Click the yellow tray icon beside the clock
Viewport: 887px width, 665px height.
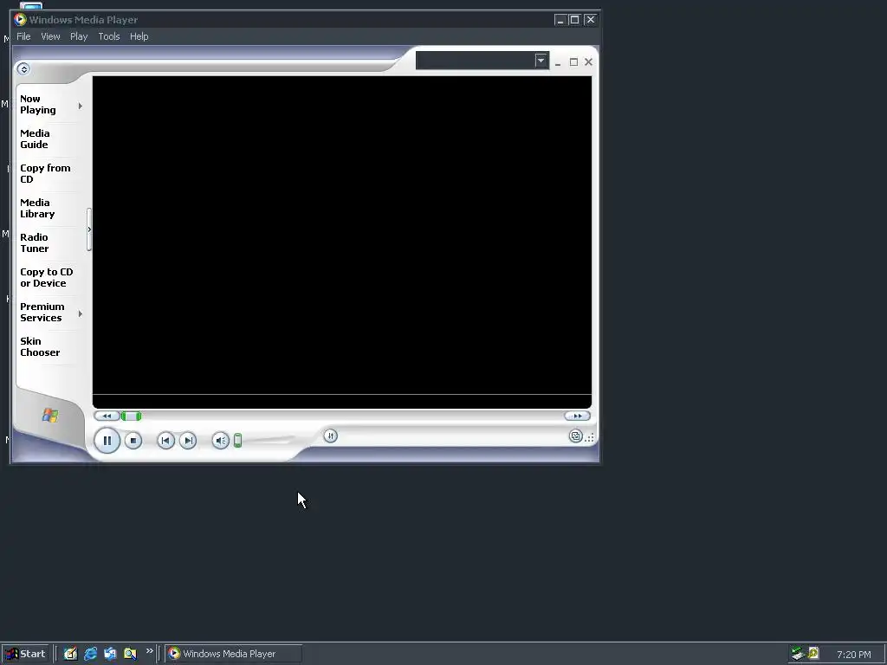click(x=813, y=653)
